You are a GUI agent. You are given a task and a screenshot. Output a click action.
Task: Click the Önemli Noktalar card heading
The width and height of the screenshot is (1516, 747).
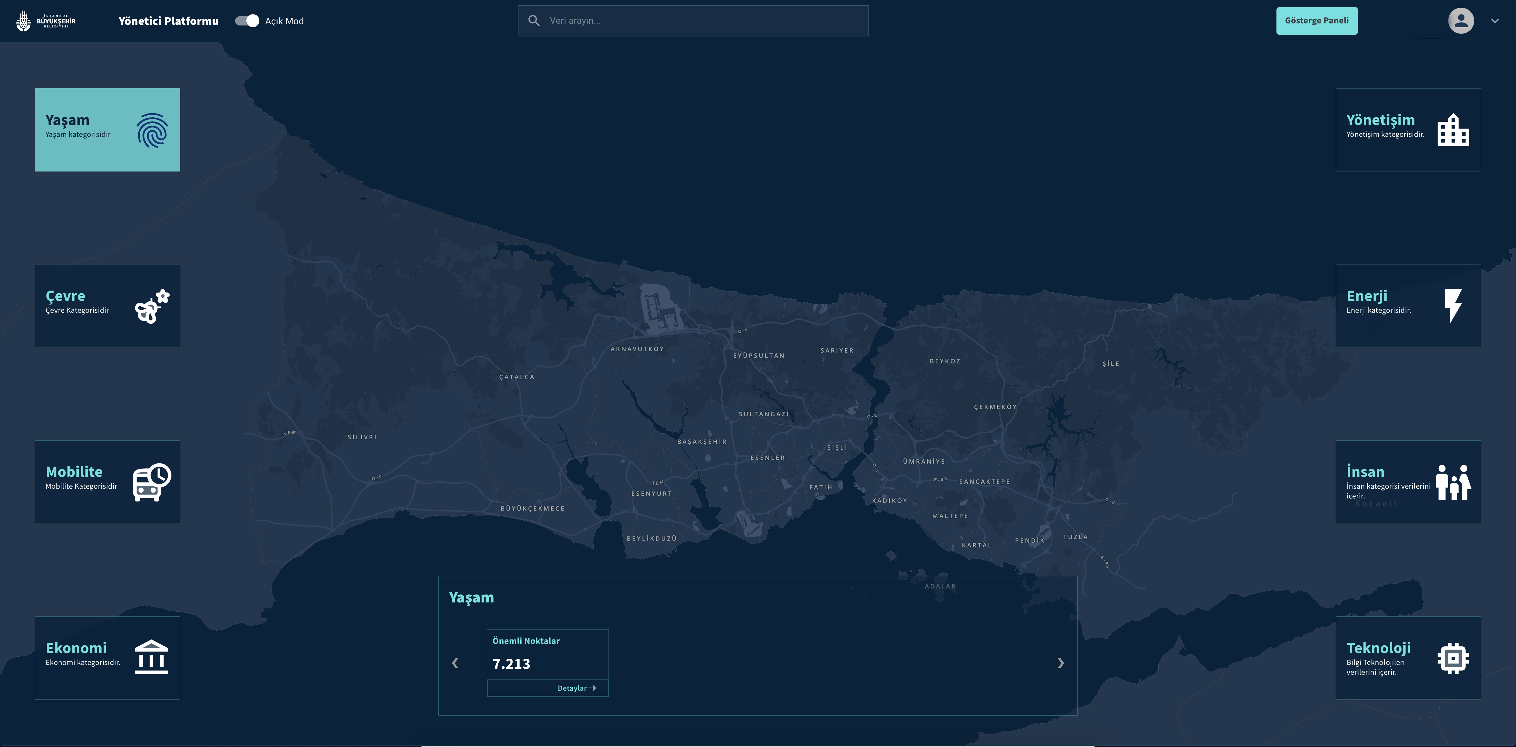click(x=526, y=641)
